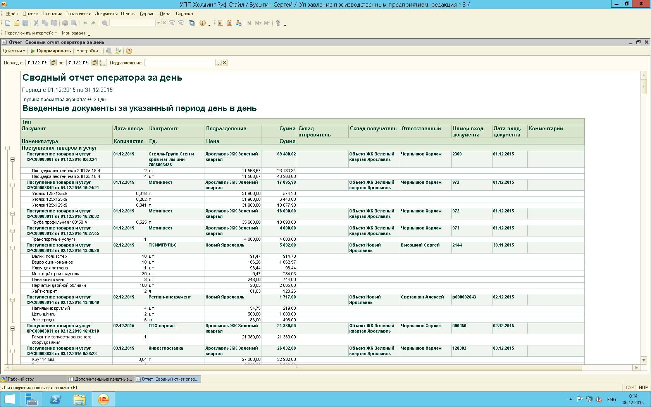The height and width of the screenshot is (407, 651).
Task: Open calendar picker for period start date
Action: click(x=53, y=63)
